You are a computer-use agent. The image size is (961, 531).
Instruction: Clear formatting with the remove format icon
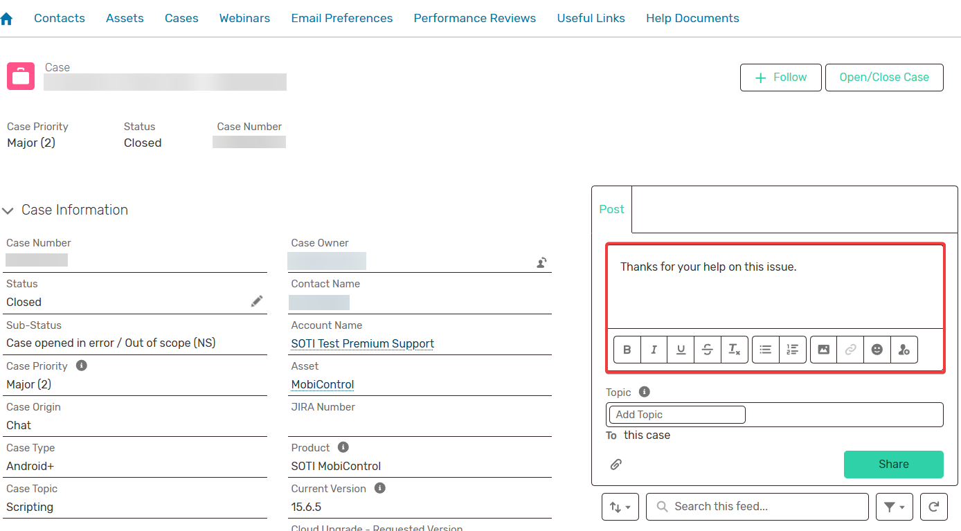[x=735, y=349]
